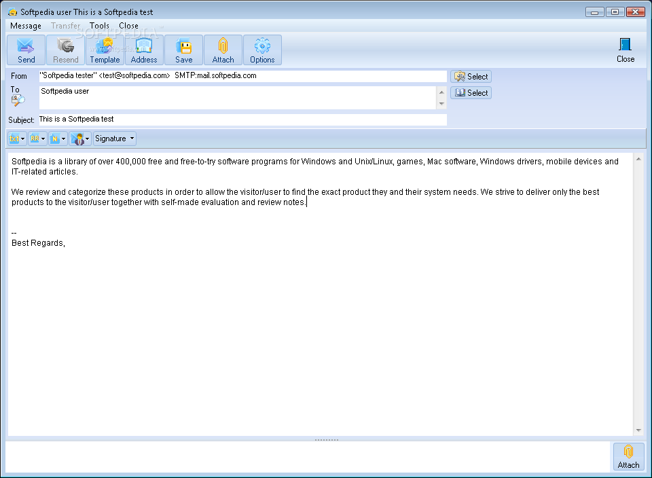Click the recipient lookup icon under To

18,100
